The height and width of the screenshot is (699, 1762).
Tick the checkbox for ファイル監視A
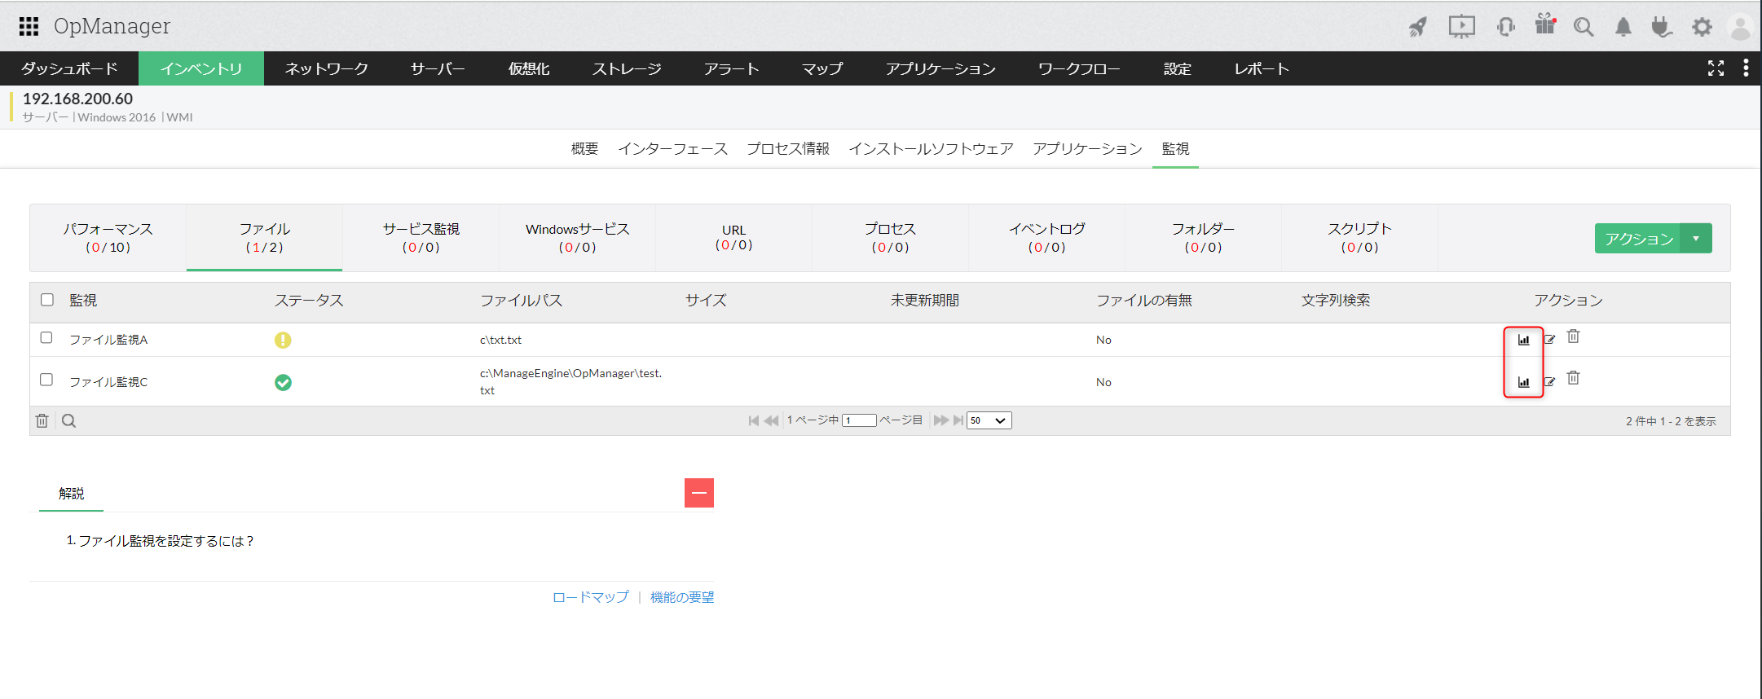[46, 338]
